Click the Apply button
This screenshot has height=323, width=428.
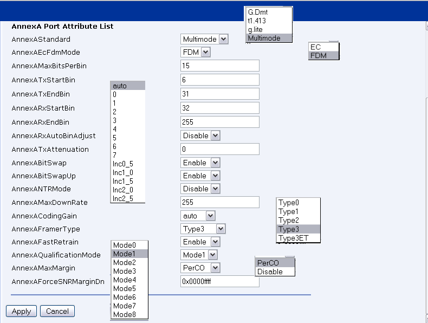21,311
